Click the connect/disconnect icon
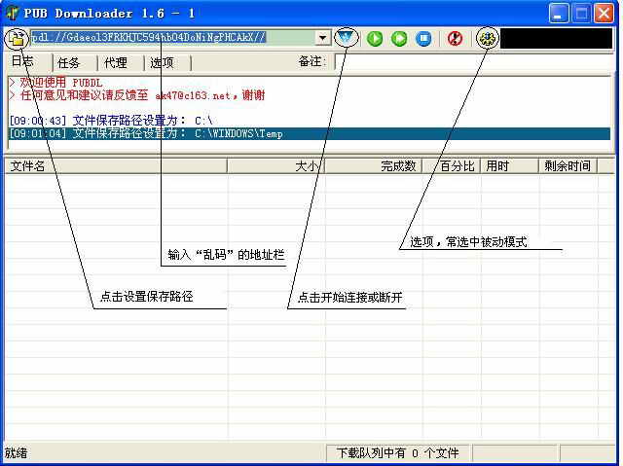This screenshot has width=623, height=466. pos(347,39)
